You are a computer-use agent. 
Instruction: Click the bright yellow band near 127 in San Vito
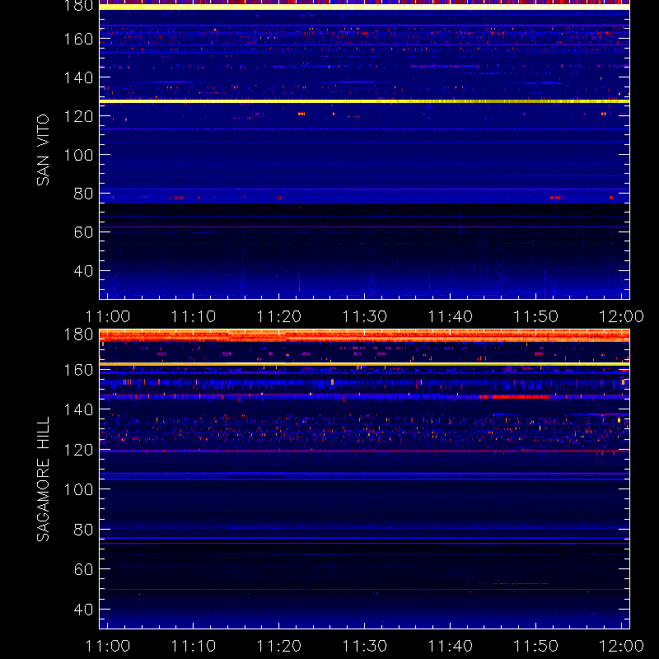pos(364,101)
